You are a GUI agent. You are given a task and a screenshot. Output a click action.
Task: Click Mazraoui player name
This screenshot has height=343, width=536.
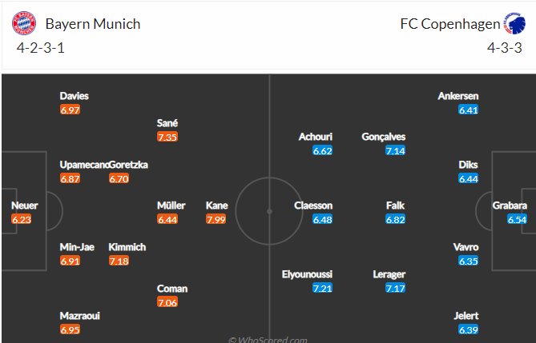(x=79, y=316)
